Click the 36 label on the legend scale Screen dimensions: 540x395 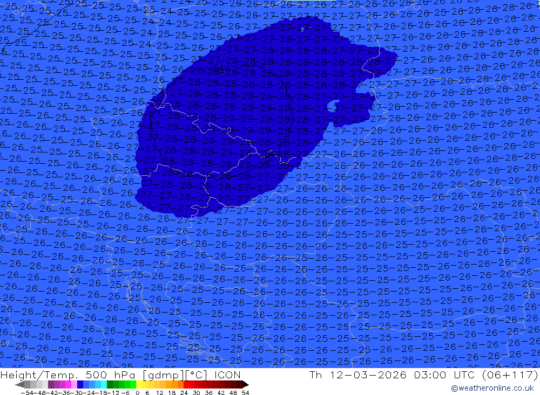(208, 393)
